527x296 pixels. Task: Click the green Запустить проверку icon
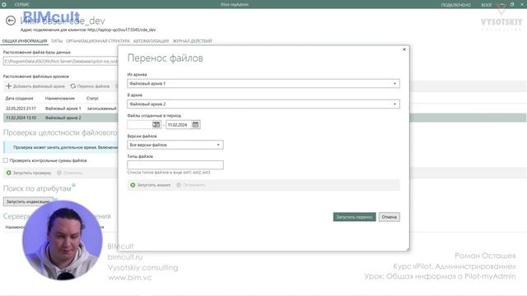click(9, 173)
